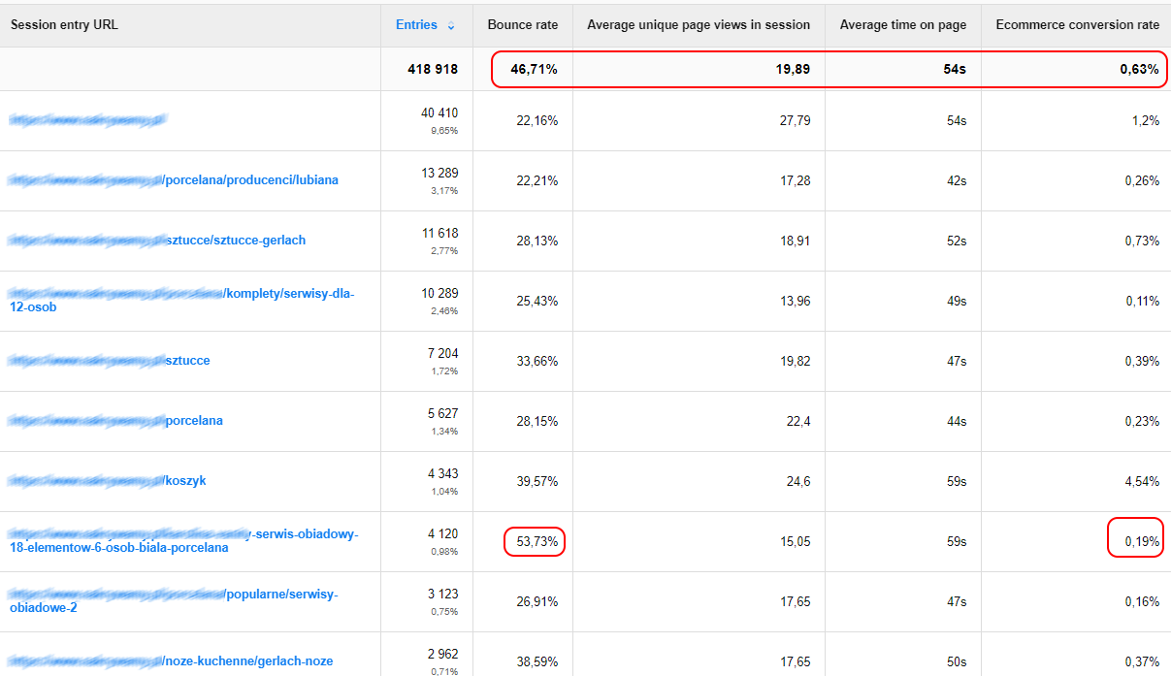Click the URL link ending in just sztucce
The image size is (1171, 676).
click(187, 361)
